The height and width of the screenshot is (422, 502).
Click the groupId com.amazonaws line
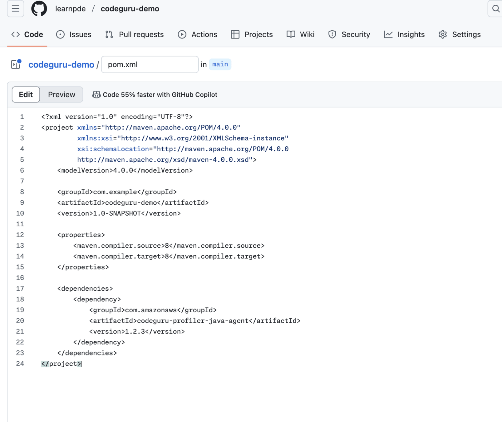coord(153,310)
